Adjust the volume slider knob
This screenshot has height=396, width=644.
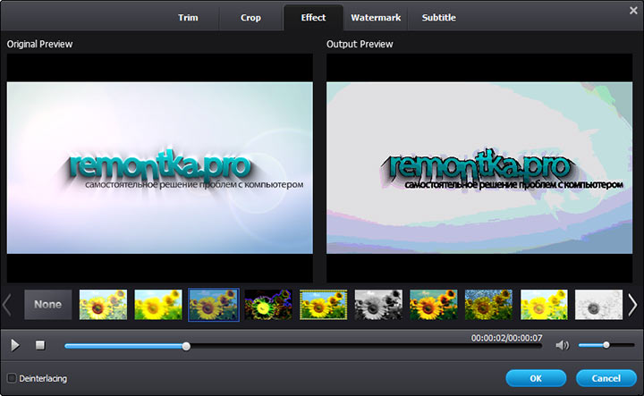[606, 345]
